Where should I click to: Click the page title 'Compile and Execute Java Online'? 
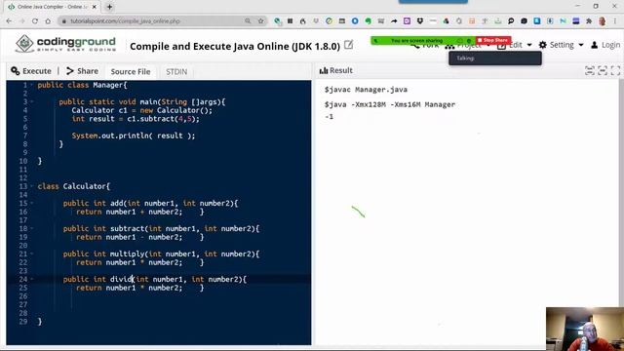[x=235, y=46]
